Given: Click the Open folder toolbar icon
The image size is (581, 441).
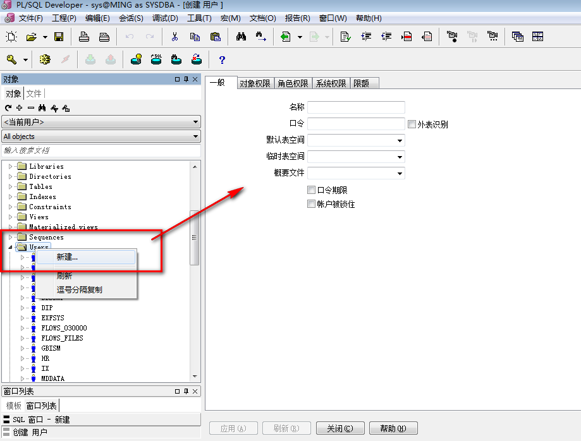Looking at the screenshot, I should [32, 37].
